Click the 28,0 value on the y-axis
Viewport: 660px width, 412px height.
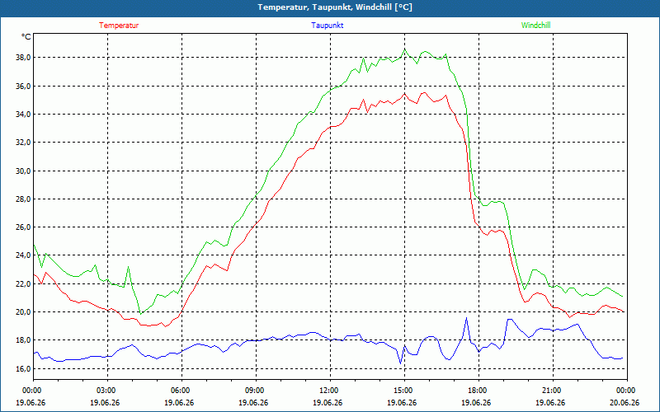pos(24,199)
